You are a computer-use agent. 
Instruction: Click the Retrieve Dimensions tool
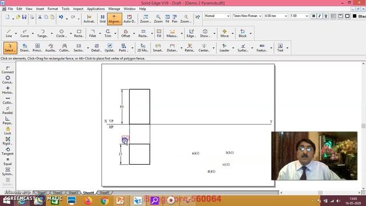pyautogui.click(x=189, y=47)
